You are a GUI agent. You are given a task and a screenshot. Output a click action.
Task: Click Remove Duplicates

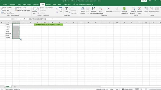click(x=93, y=10)
